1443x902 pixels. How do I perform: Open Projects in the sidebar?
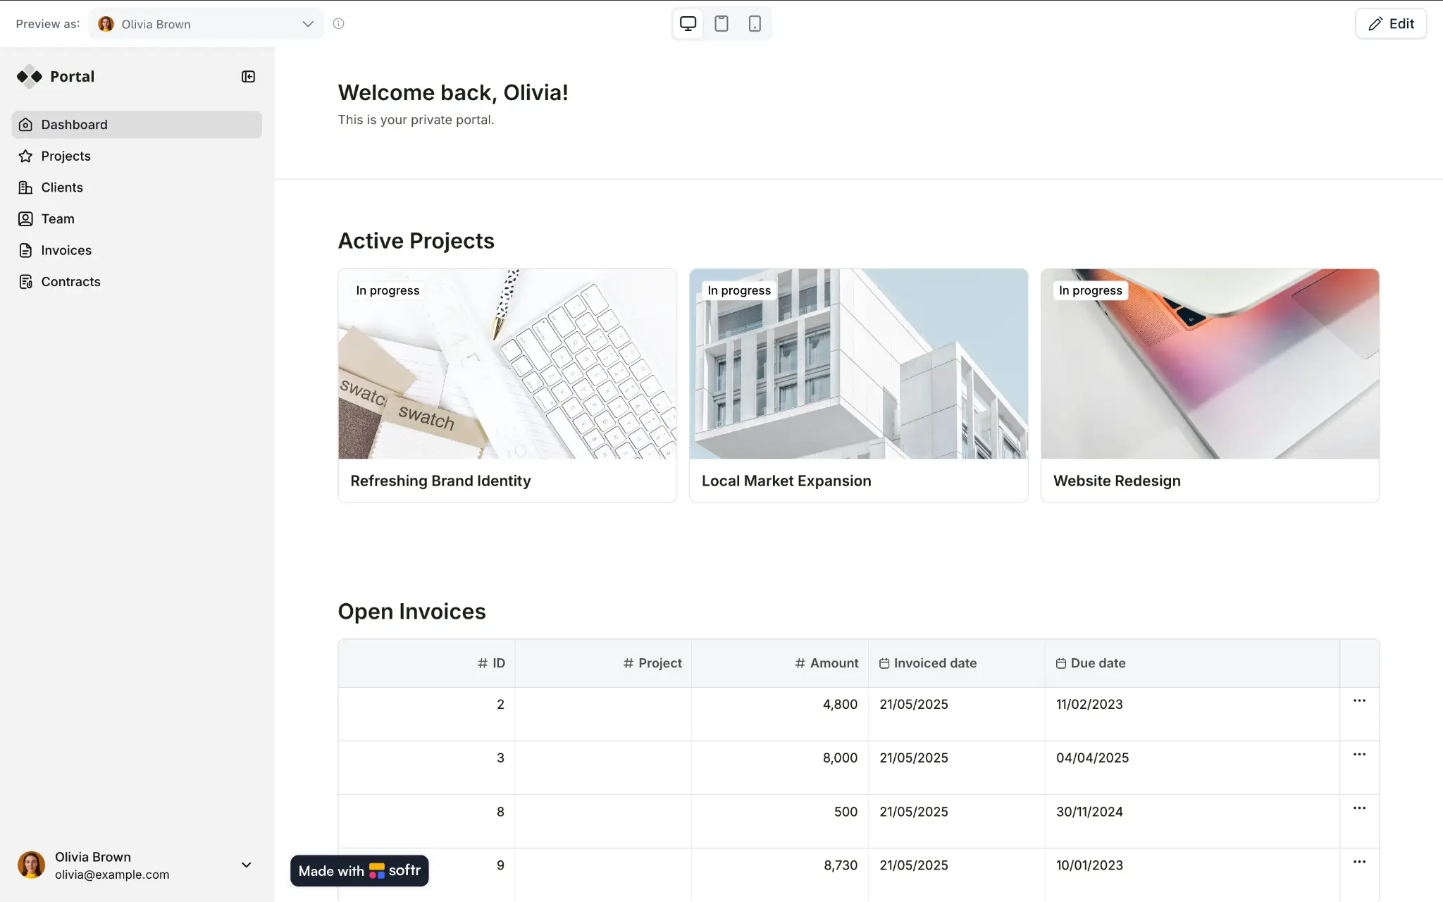click(x=137, y=156)
